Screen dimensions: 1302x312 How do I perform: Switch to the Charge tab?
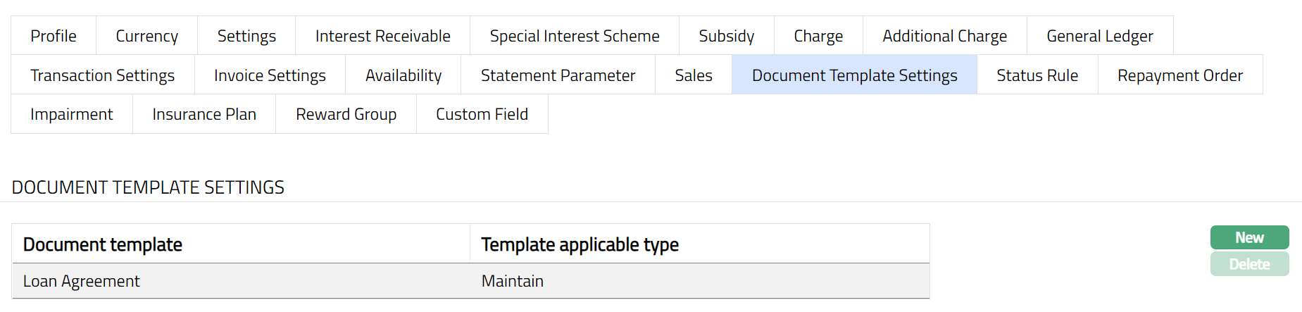(x=818, y=36)
